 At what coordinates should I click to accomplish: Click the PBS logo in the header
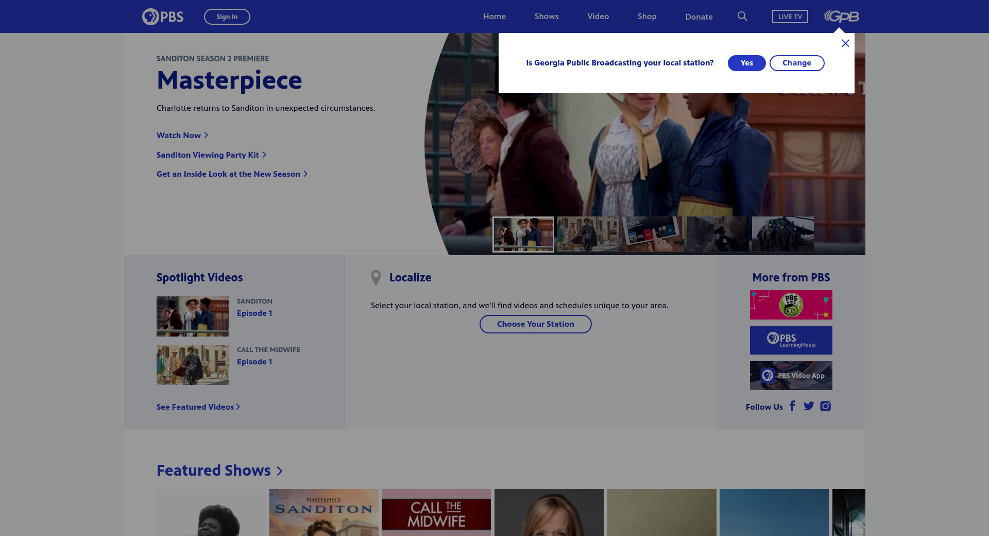163,16
